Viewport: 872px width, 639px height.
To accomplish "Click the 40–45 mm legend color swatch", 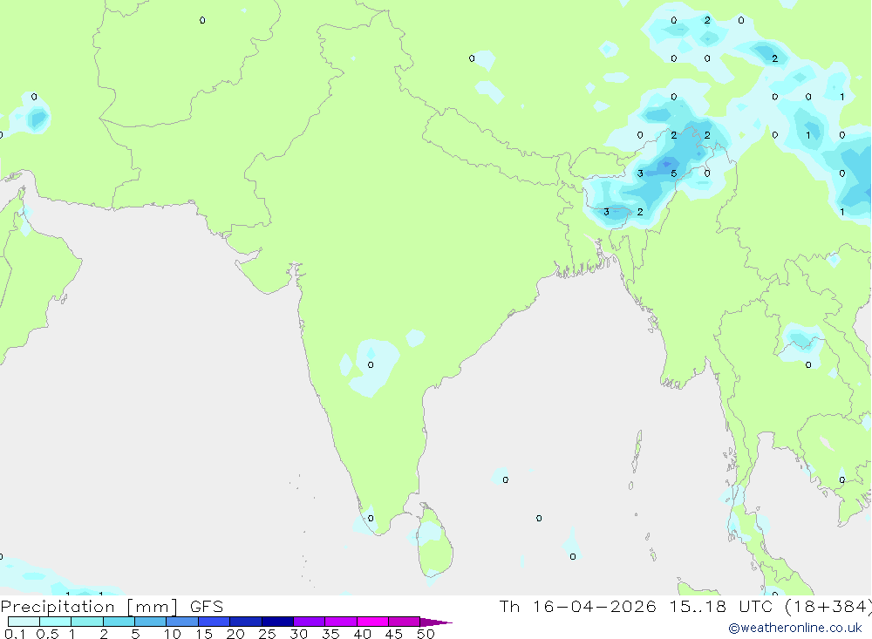I will click(372, 622).
